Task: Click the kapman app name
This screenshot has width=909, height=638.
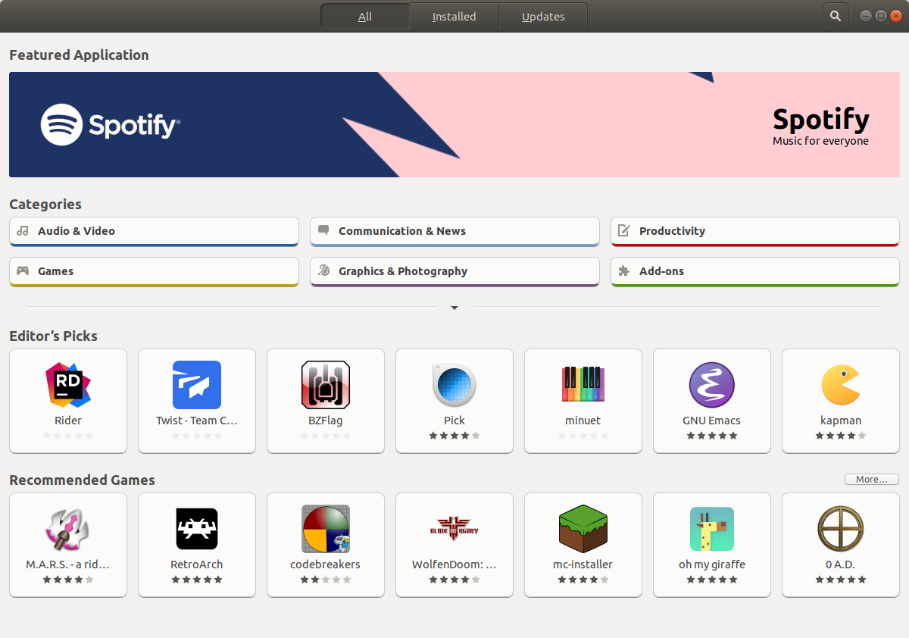Action: click(841, 421)
